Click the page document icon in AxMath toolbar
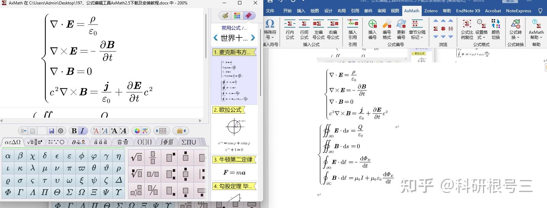The height and width of the screenshot is (208, 547). tap(32, 131)
